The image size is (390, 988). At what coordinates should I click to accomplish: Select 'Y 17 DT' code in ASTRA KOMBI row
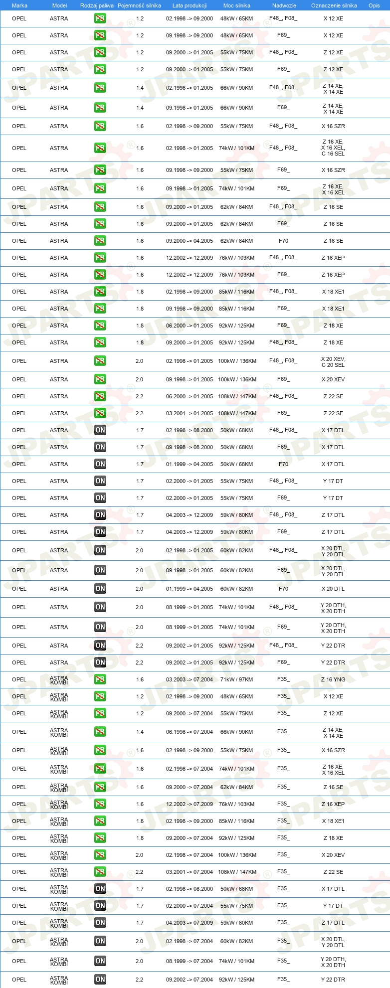coord(333,906)
